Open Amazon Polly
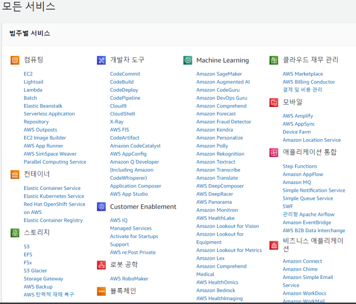 click(212, 146)
